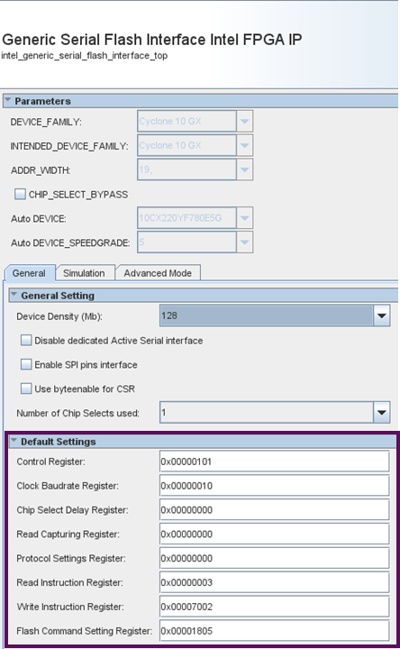
Task: Click the intel_generic_serial_flash_interface_top subtitle
Action: 85,56
